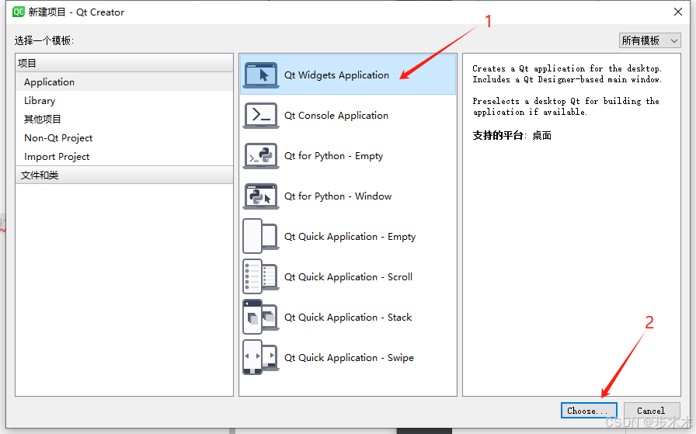
Task: Select the Qt for Python - Window label
Action: point(338,196)
